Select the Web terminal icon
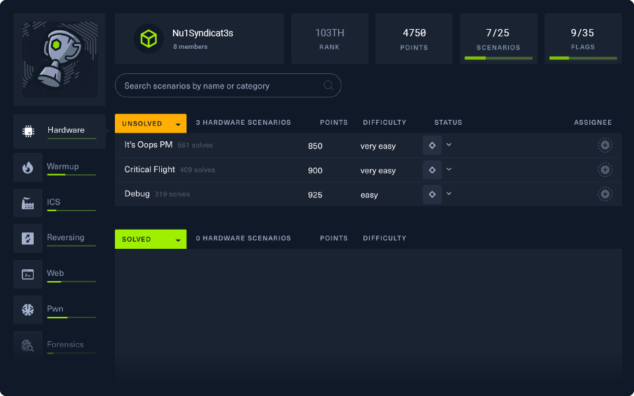The height and width of the screenshot is (396, 634). 28,275
